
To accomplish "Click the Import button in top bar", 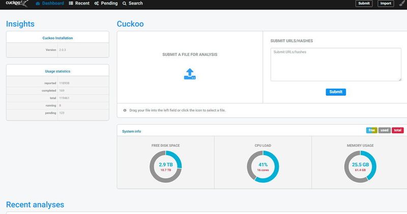I will pos(386,4).
